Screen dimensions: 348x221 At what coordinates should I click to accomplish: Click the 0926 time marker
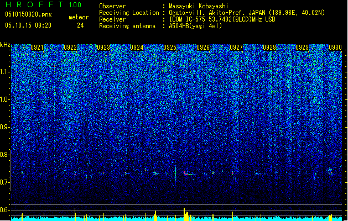click(203, 48)
